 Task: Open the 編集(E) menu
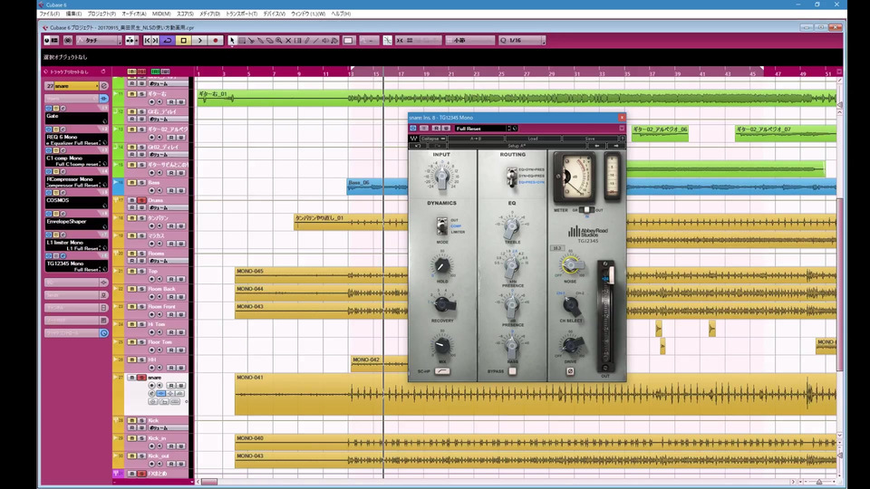[x=73, y=14]
